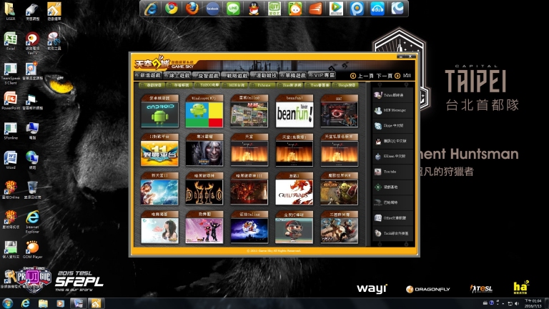Open the blue 'du' Baidu icon in dock
549x309 pixels.
(x=377, y=9)
